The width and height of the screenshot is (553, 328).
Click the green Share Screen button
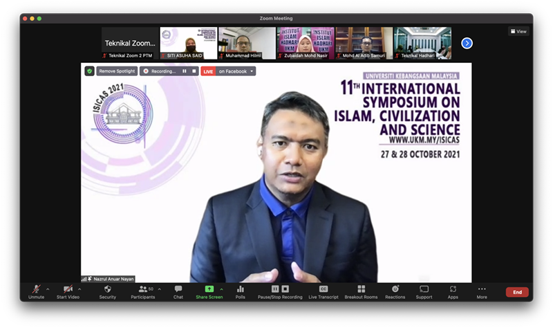[x=209, y=289]
